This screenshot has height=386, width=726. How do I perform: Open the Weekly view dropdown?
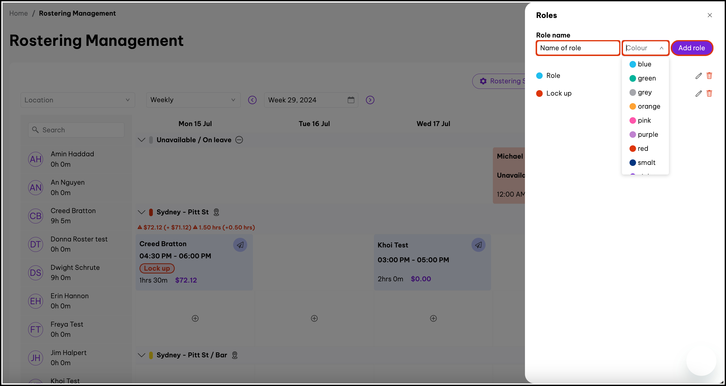click(193, 100)
